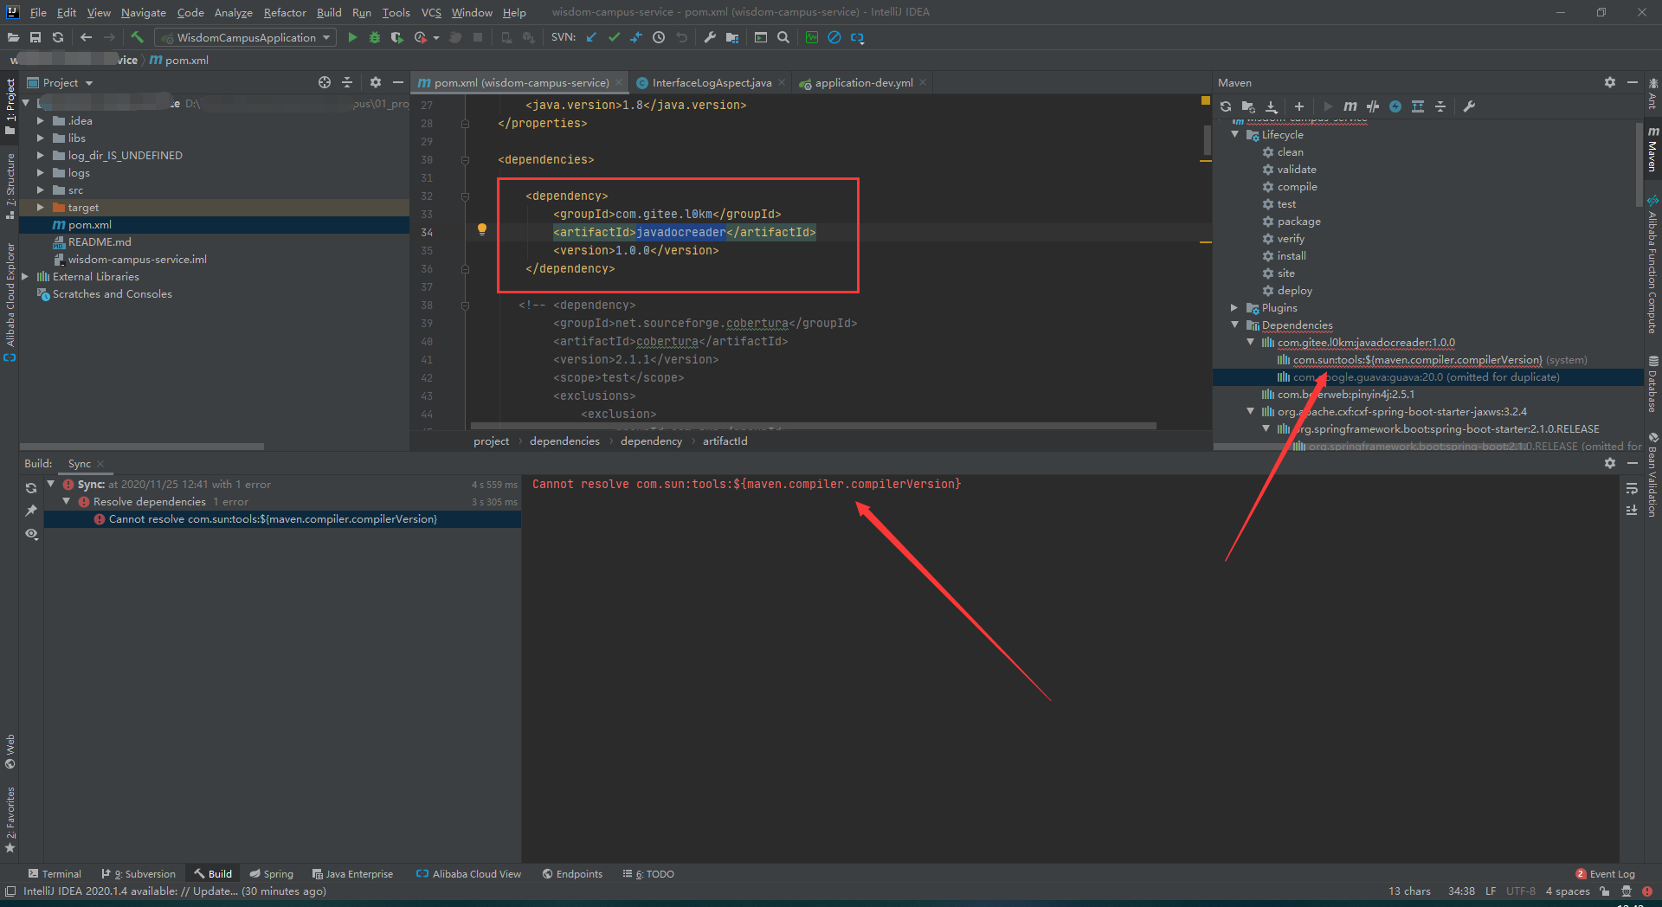Image resolution: width=1662 pixels, height=907 pixels.
Task: Start debugging with the green bug icon
Action: coord(375,37)
